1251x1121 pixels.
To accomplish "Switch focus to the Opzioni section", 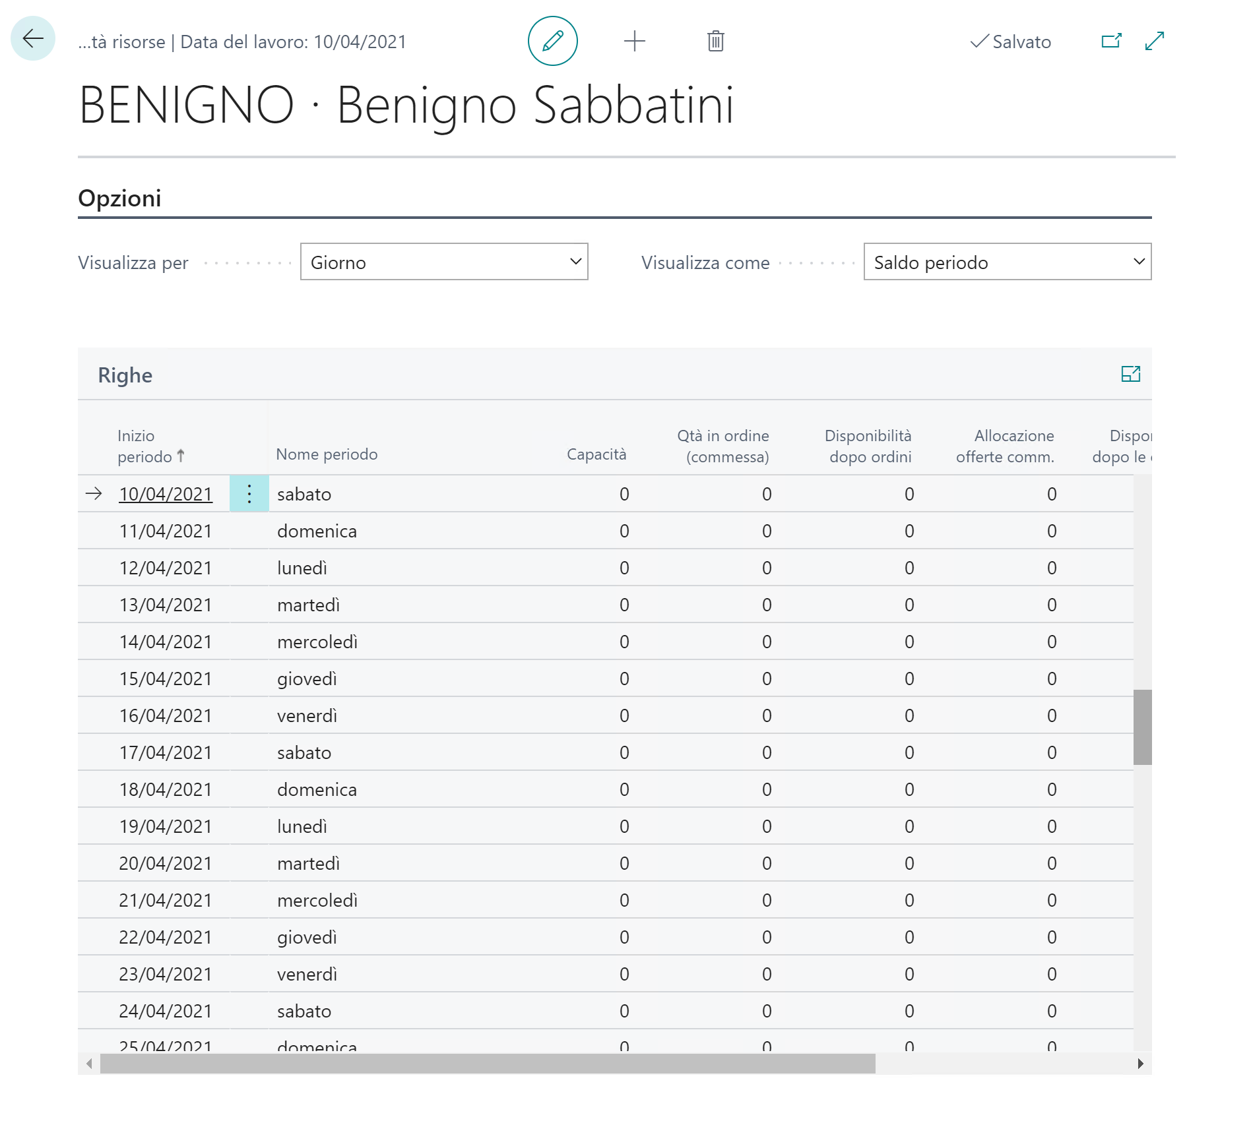I will point(120,198).
